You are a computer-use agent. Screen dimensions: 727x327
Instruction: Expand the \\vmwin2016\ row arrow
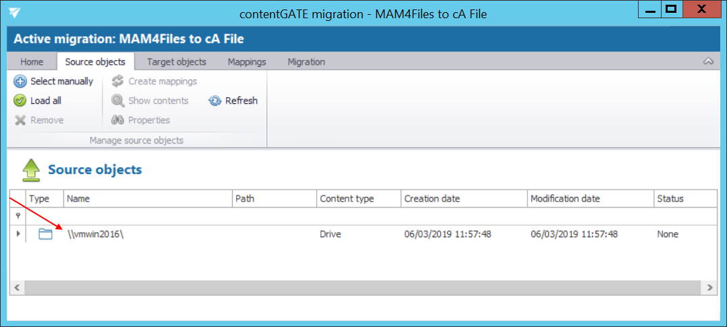(18, 234)
